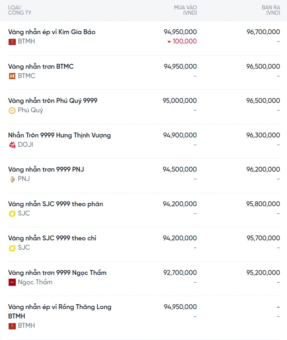The height and width of the screenshot is (340, 287).
Task: Click the red down arrow price change indicator
Action: click(x=169, y=41)
